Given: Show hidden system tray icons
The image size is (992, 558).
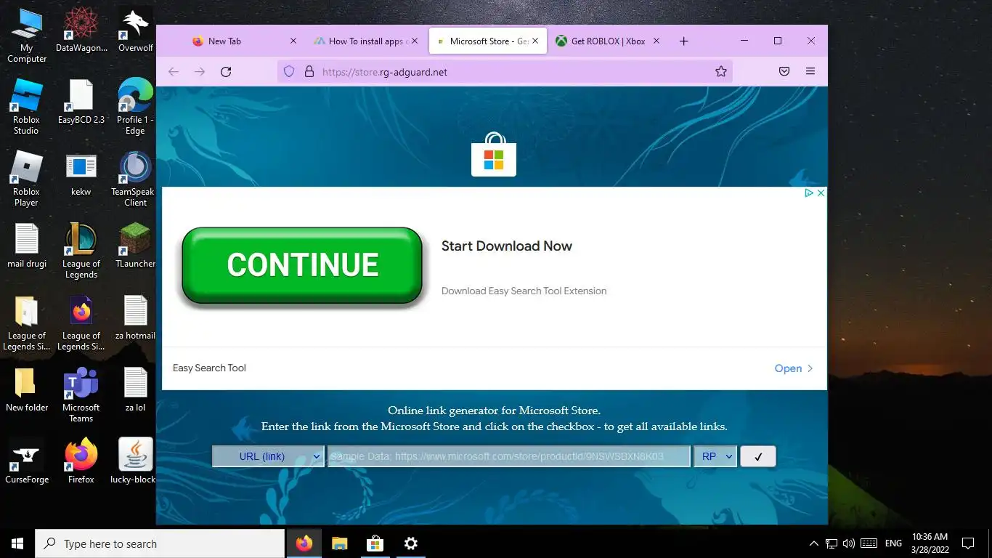Looking at the screenshot, I should [x=814, y=543].
